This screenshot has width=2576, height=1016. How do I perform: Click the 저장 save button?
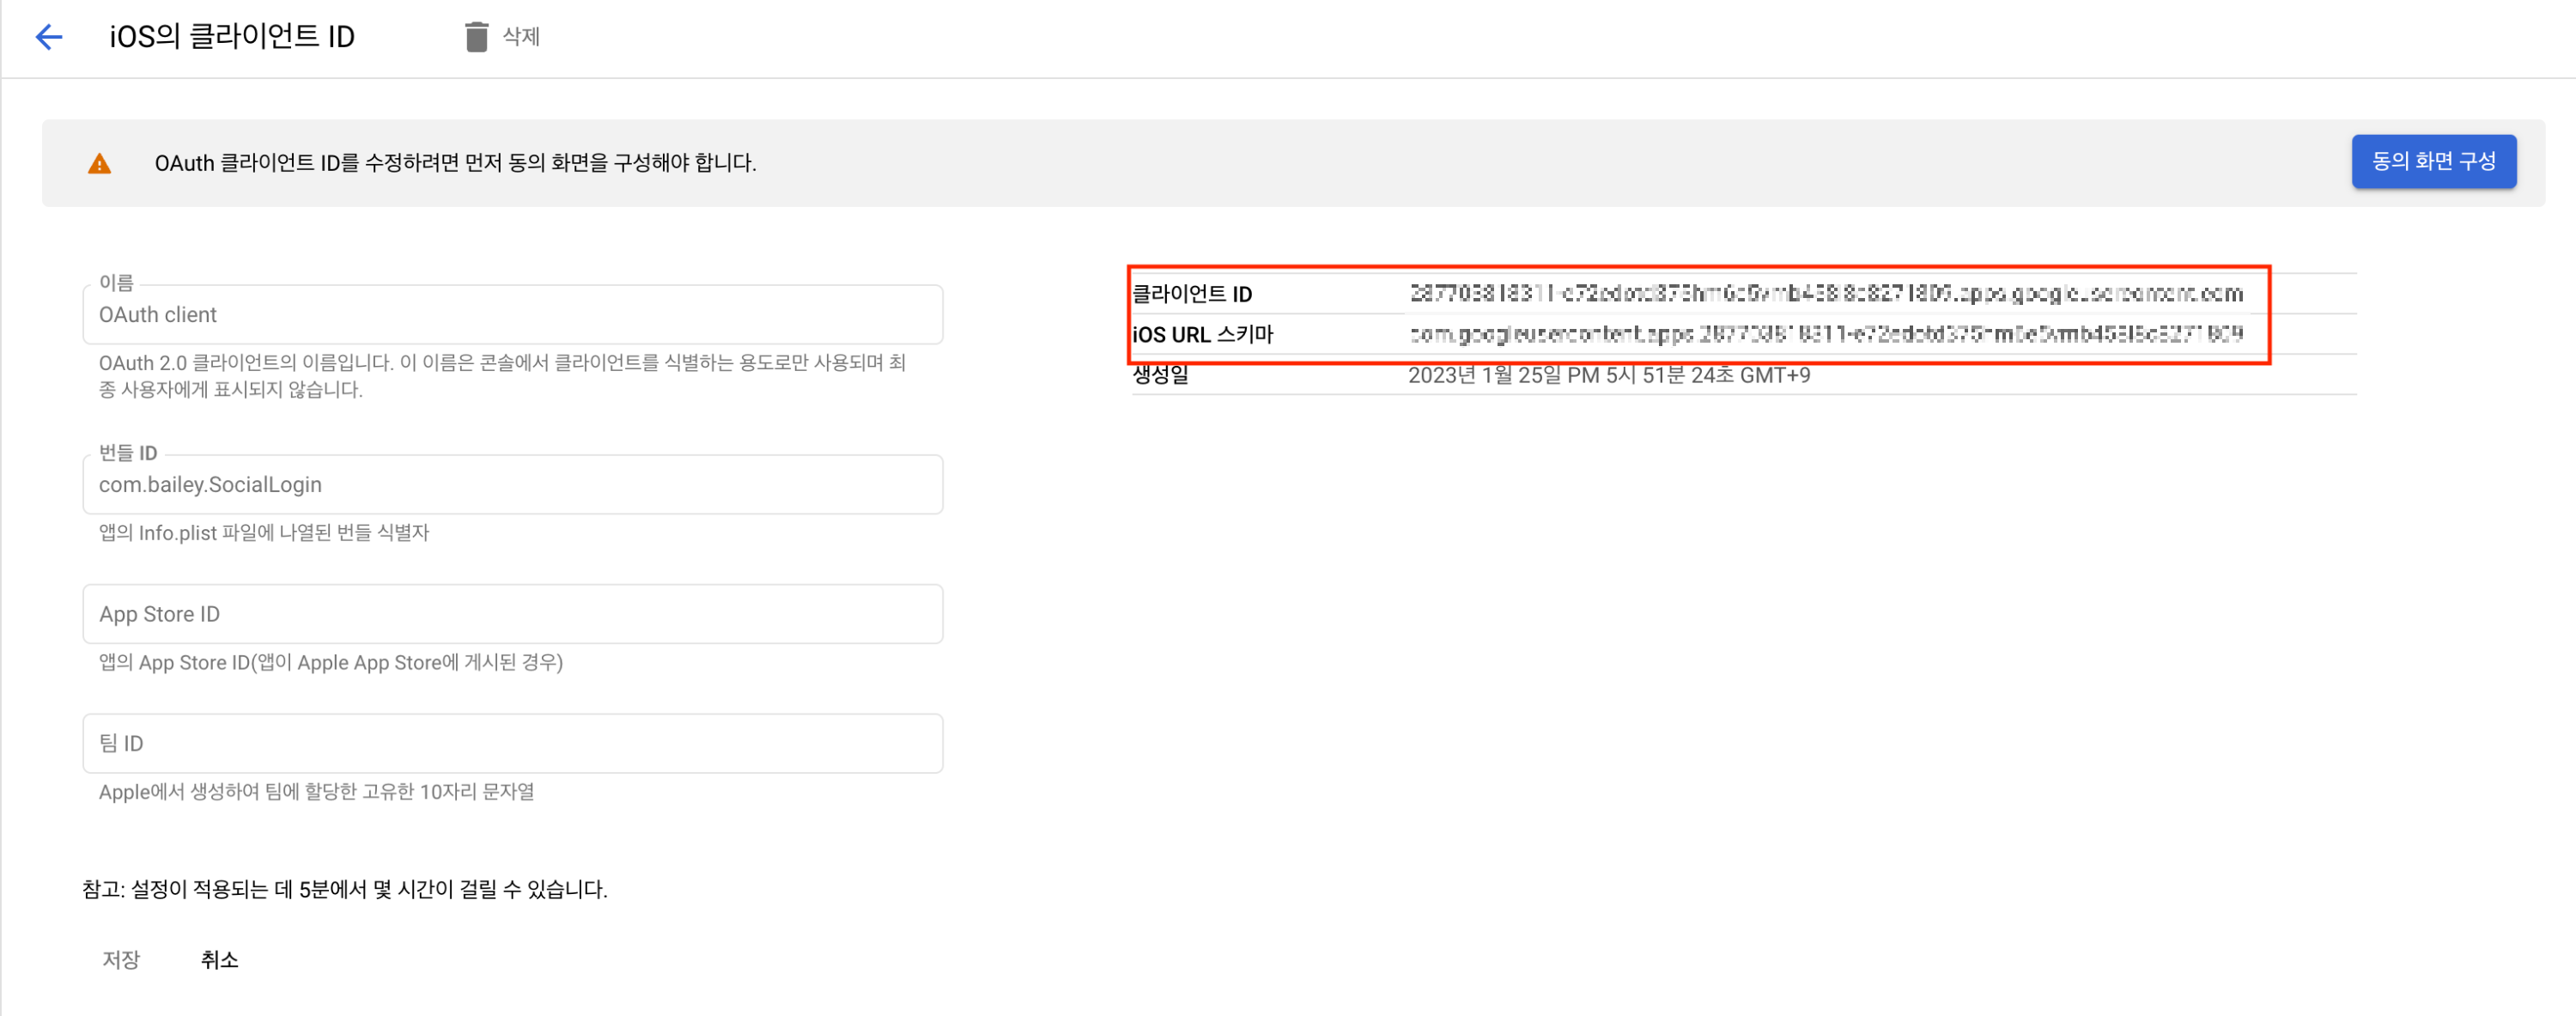click(121, 959)
